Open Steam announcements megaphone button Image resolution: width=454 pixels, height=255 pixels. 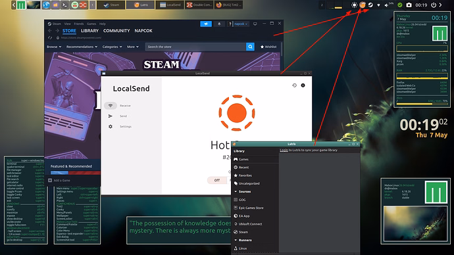pyautogui.click(x=206, y=24)
